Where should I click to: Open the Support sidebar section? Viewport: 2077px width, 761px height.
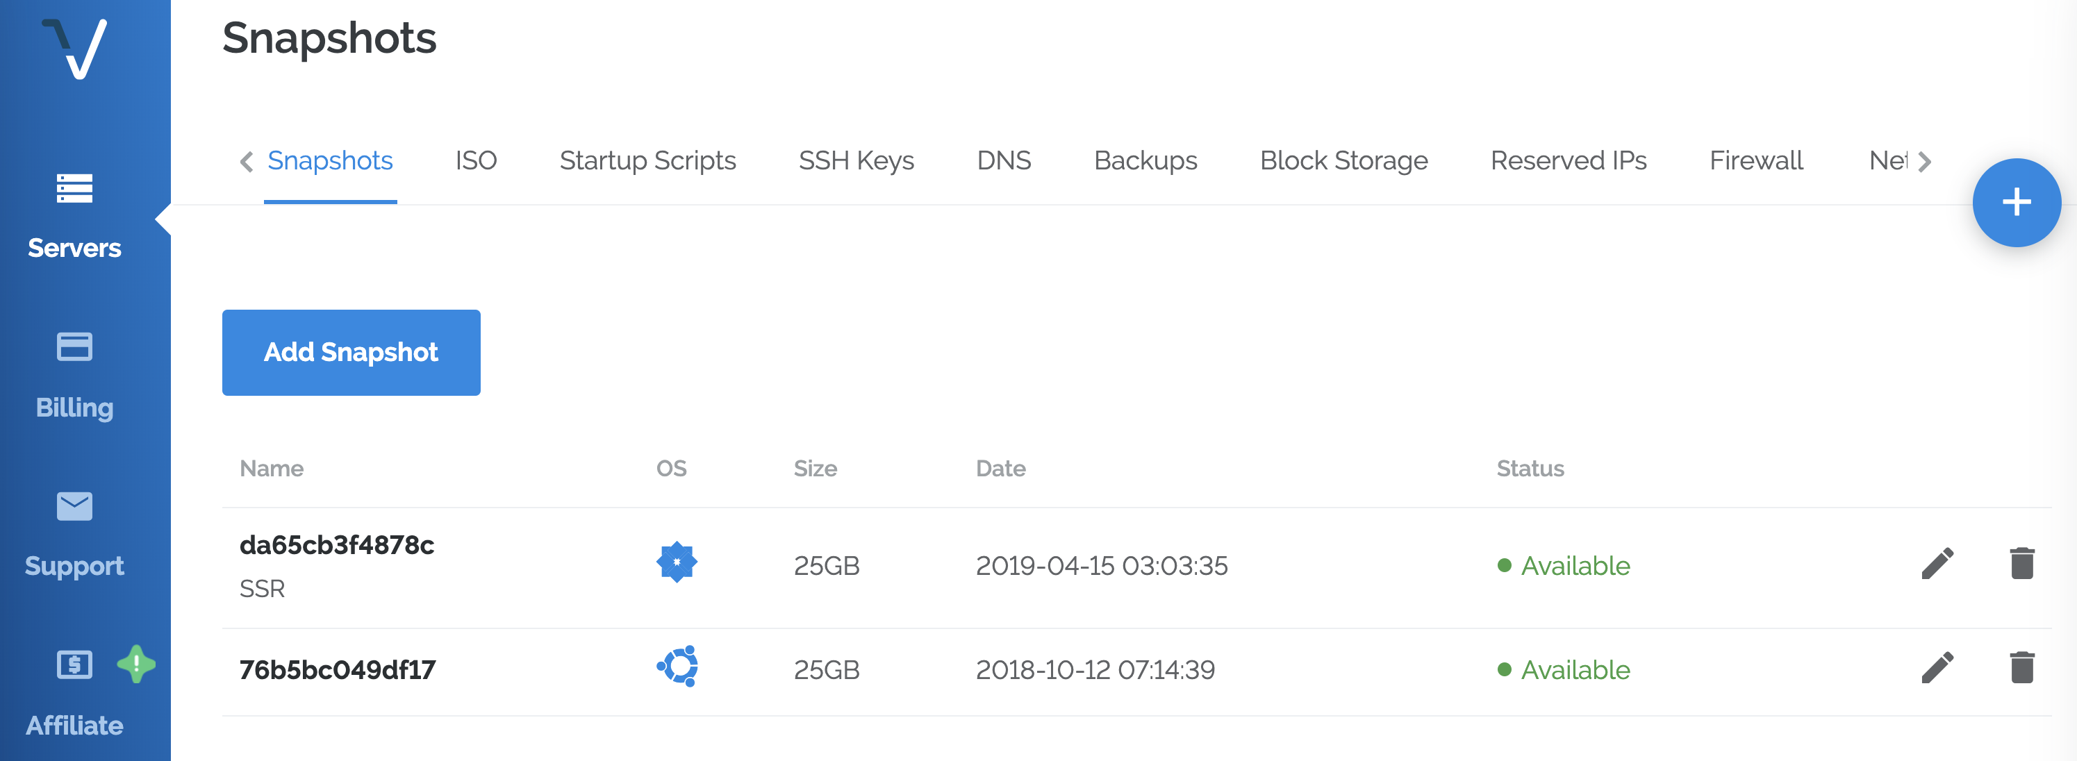tap(74, 534)
